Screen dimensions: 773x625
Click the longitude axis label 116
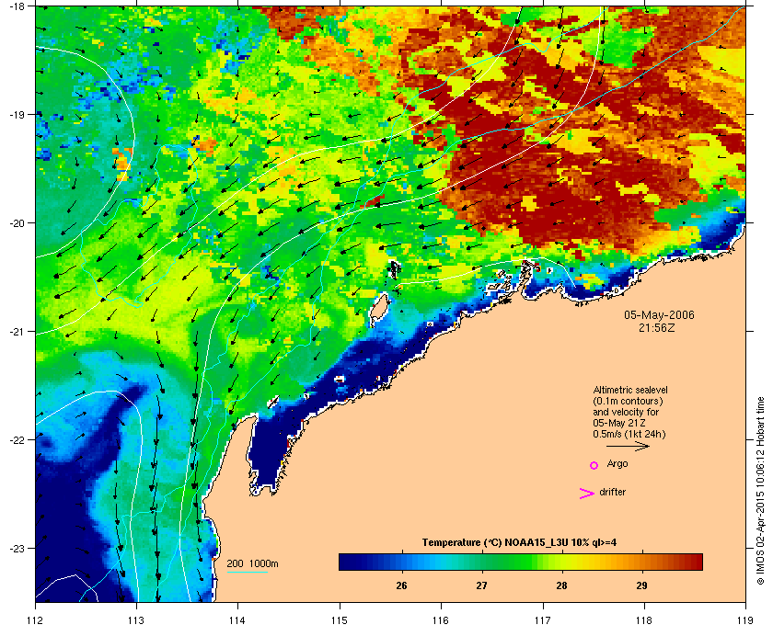pos(441,619)
